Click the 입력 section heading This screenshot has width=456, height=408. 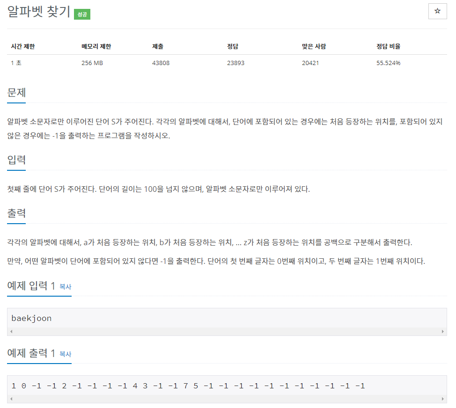tap(16, 160)
